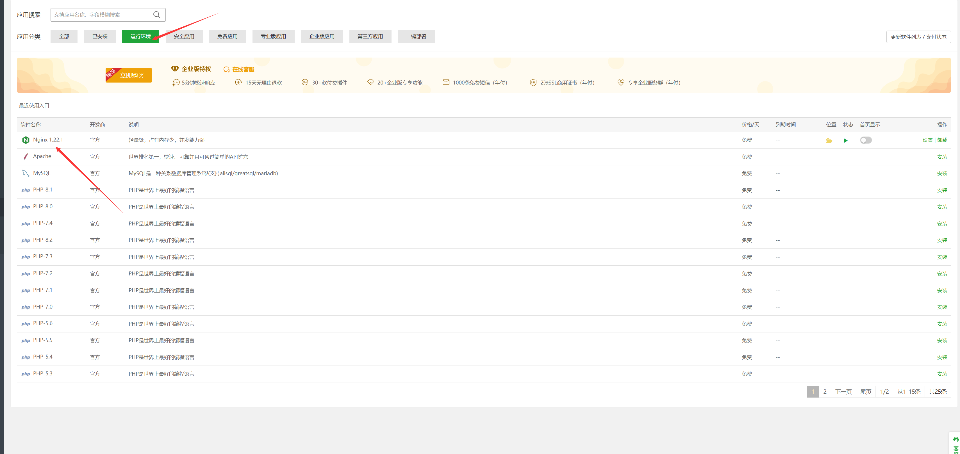Go to page 2 of list
960x454 pixels.
point(825,391)
